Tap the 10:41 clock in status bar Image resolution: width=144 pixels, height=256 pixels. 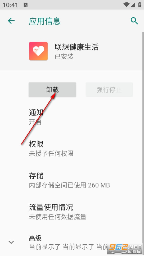(10, 5)
